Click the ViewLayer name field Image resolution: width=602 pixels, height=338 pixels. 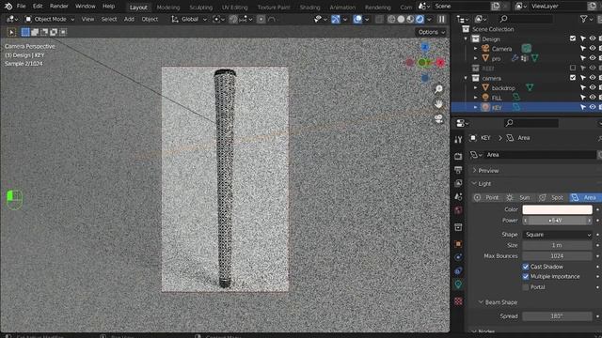coord(559,7)
